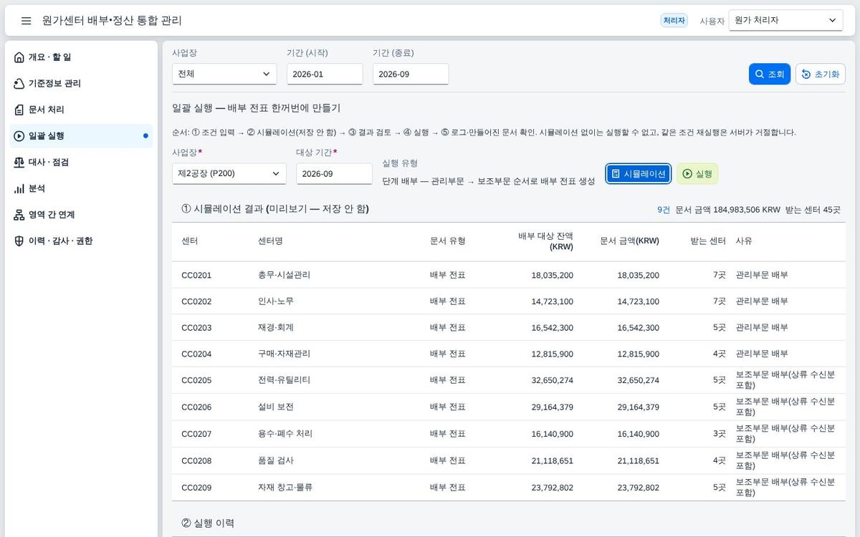
Task: Click the 영역 간 연계 hierarchy icon
Action: point(19,215)
